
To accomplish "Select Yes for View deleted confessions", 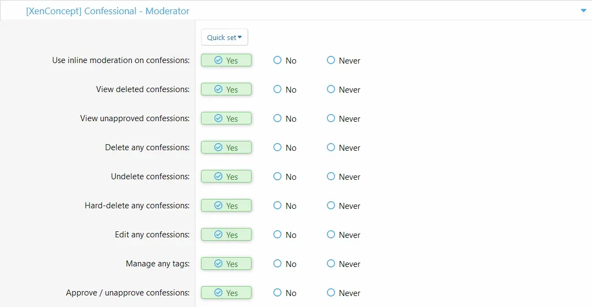I will (x=226, y=89).
